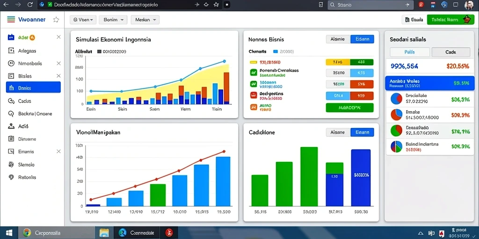Open the Palls tab in right panel

click(410, 52)
